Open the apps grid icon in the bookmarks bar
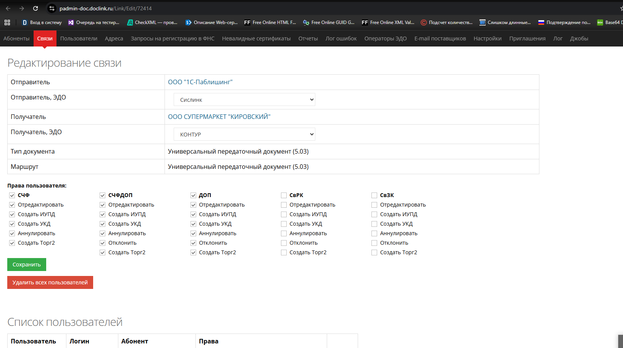Screen dimensions: 623x348 tap(7, 22)
